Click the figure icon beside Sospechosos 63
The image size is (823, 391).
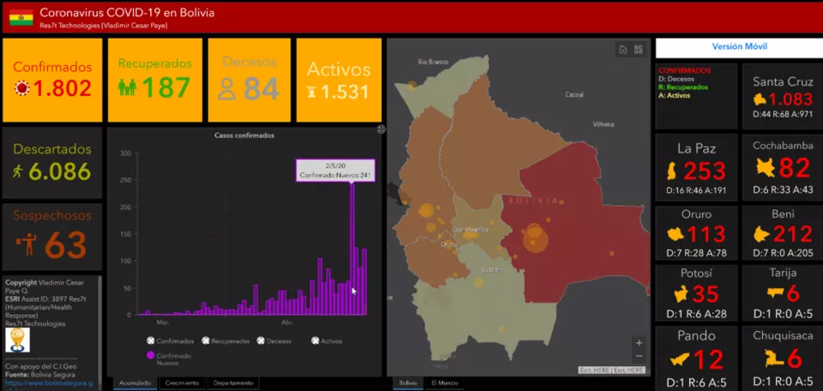[27, 244]
